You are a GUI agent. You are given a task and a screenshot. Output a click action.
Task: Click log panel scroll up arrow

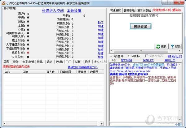tap(180, 65)
